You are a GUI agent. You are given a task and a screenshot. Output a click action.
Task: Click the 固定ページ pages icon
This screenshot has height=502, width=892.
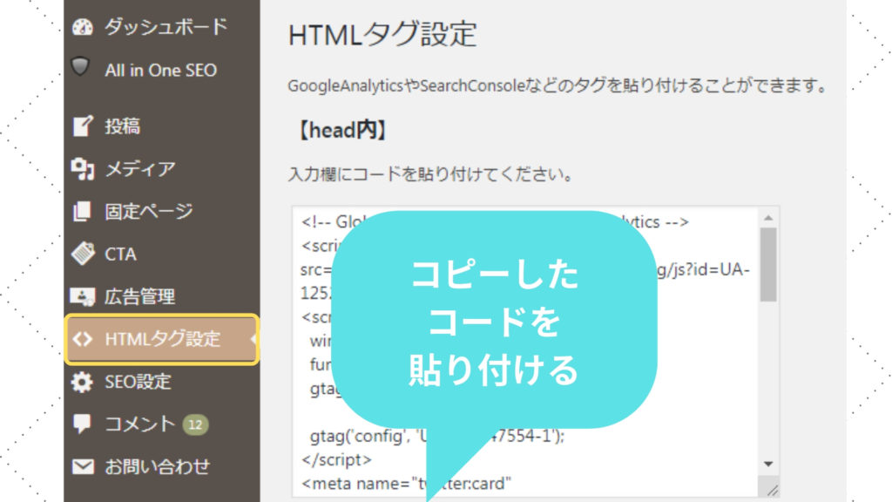pos(82,211)
